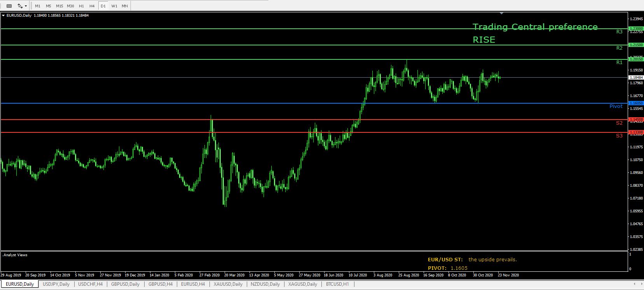The image size is (644, 290).
Task: Switch chart to M30 timeframe
Action: (x=70, y=6)
